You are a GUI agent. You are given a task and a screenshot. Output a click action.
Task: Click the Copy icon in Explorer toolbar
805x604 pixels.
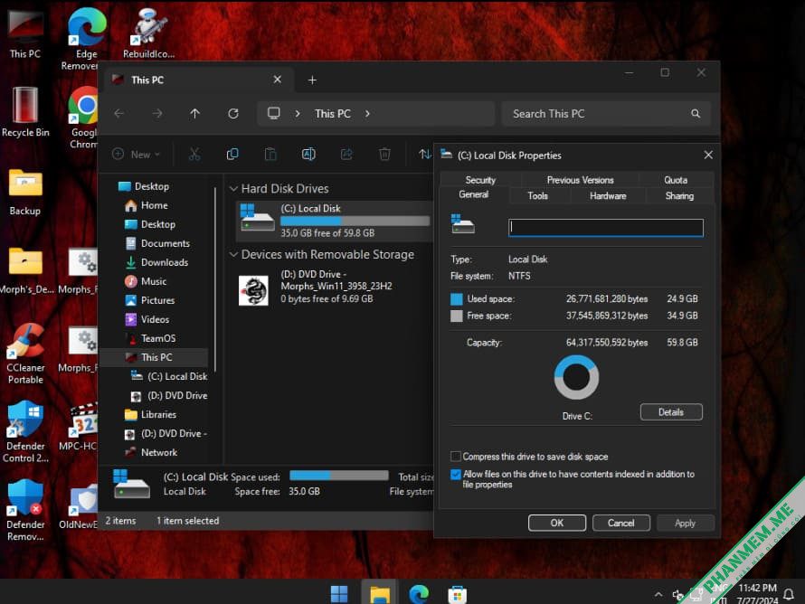pos(232,154)
